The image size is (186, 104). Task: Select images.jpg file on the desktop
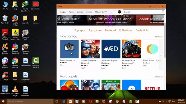(x=25, y=76)
